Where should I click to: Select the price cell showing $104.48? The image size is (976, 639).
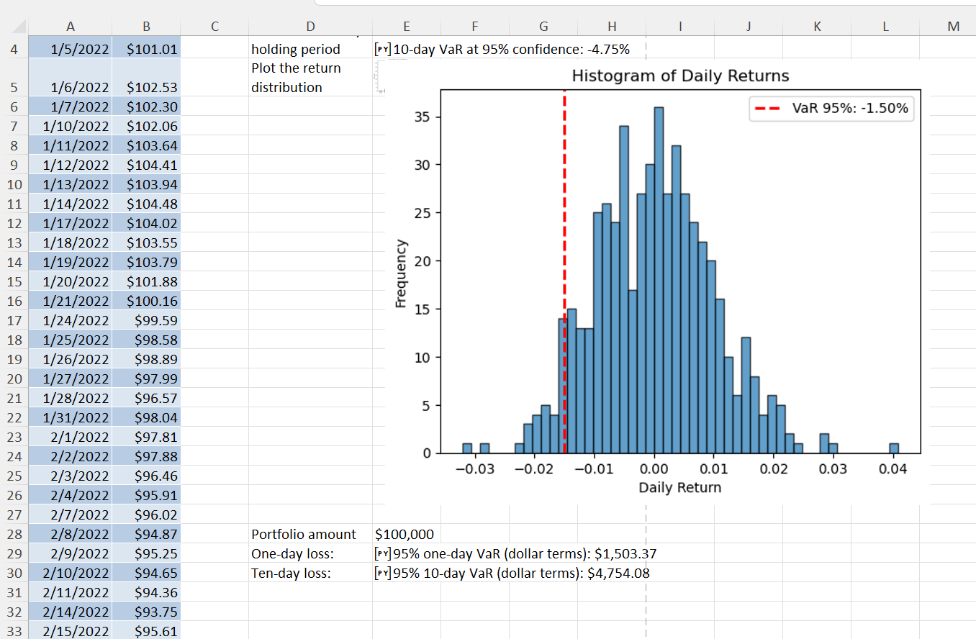coord(147,204)
